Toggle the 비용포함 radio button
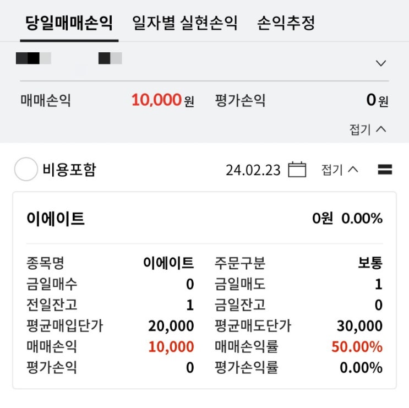 [x=25, y=170]
